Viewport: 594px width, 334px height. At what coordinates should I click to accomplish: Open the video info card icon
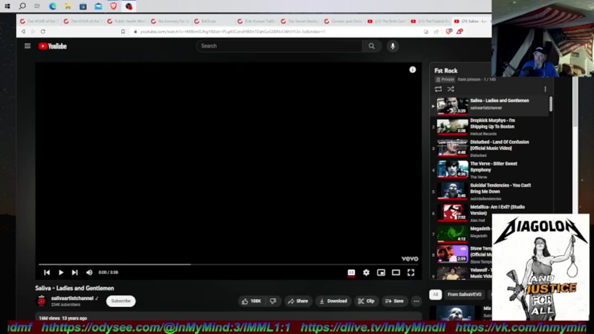413,70
